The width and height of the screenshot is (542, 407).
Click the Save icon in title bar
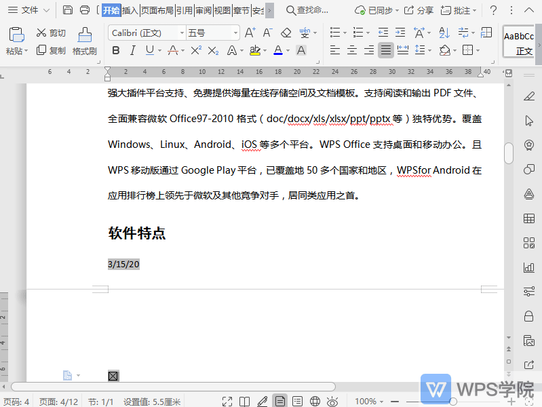(x=68, y=10)
